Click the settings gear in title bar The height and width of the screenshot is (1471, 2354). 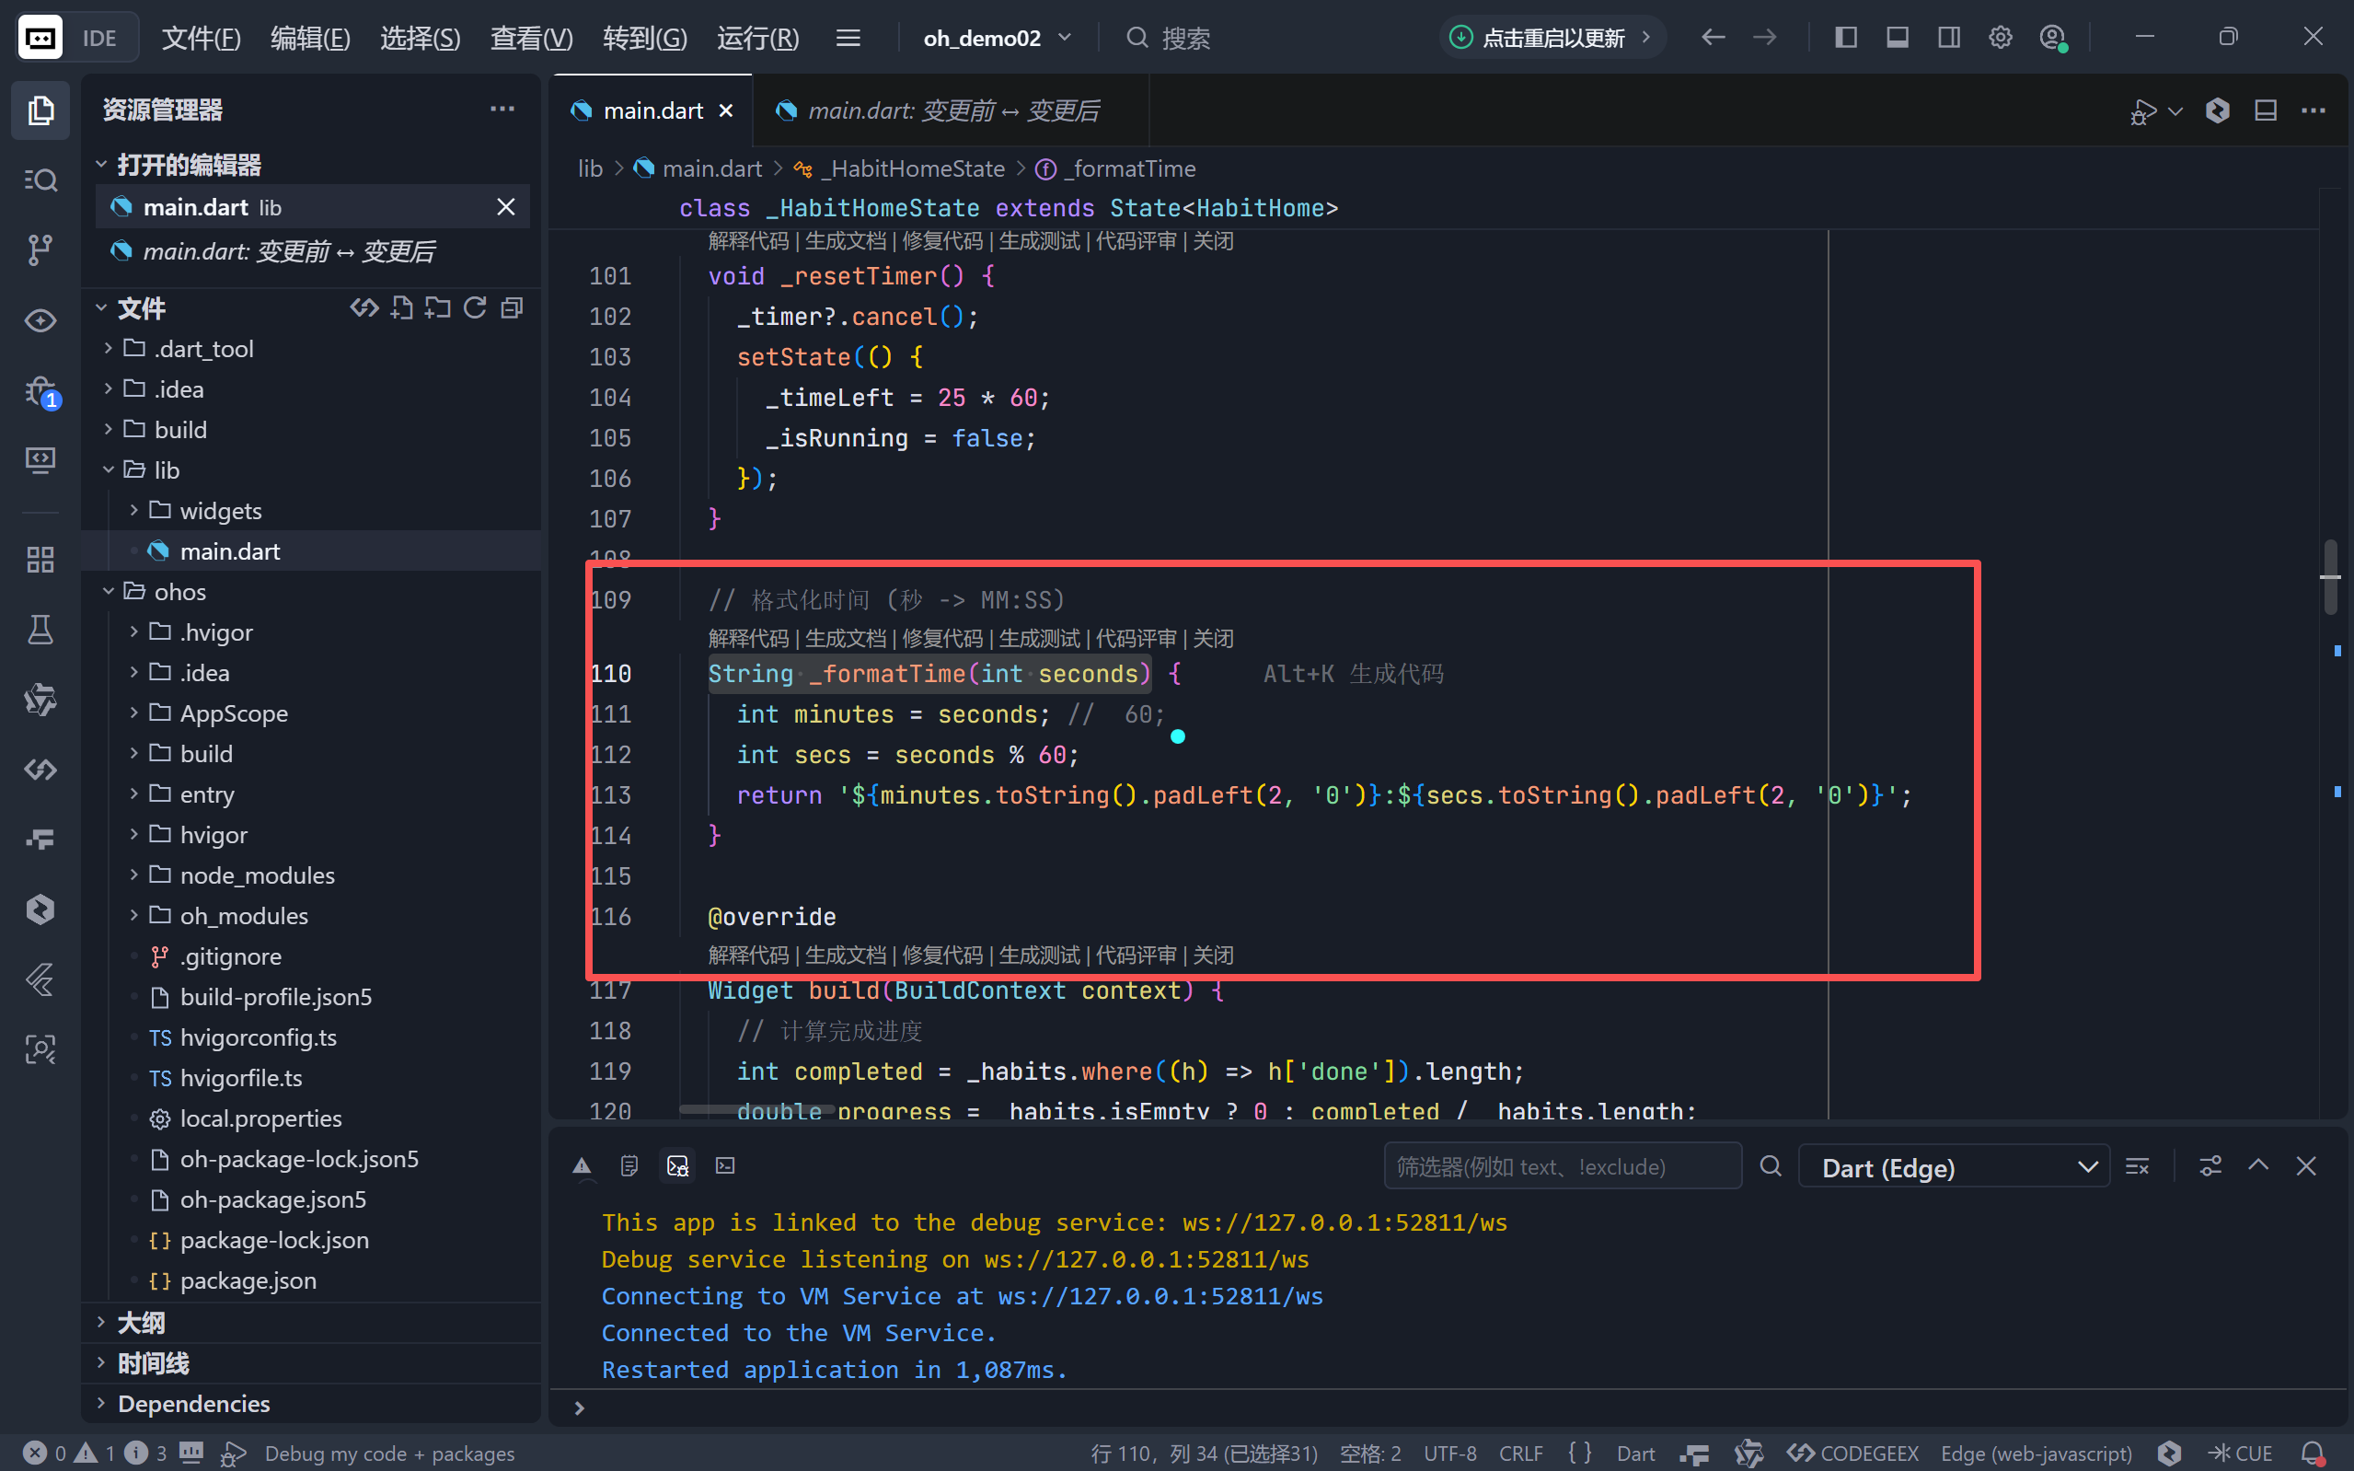click(x=2000, y=38)
